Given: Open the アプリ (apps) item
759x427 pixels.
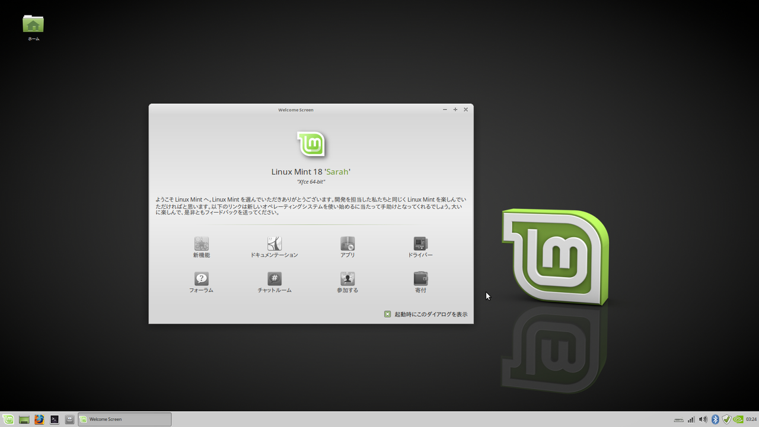Looking at the screenshot, I should click(x=347, y=247).
